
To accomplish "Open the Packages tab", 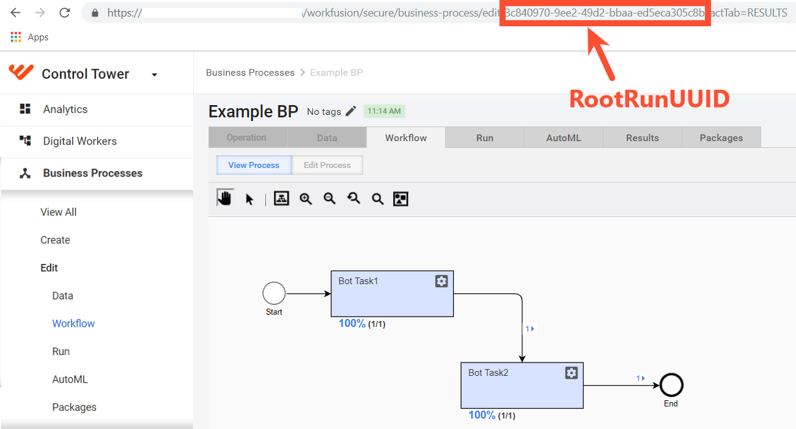I will coord(721,137).
